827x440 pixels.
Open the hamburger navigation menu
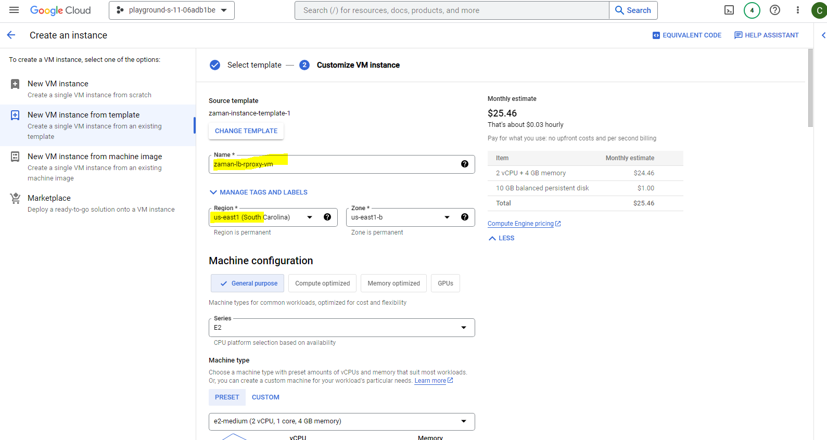coord(14,10)
